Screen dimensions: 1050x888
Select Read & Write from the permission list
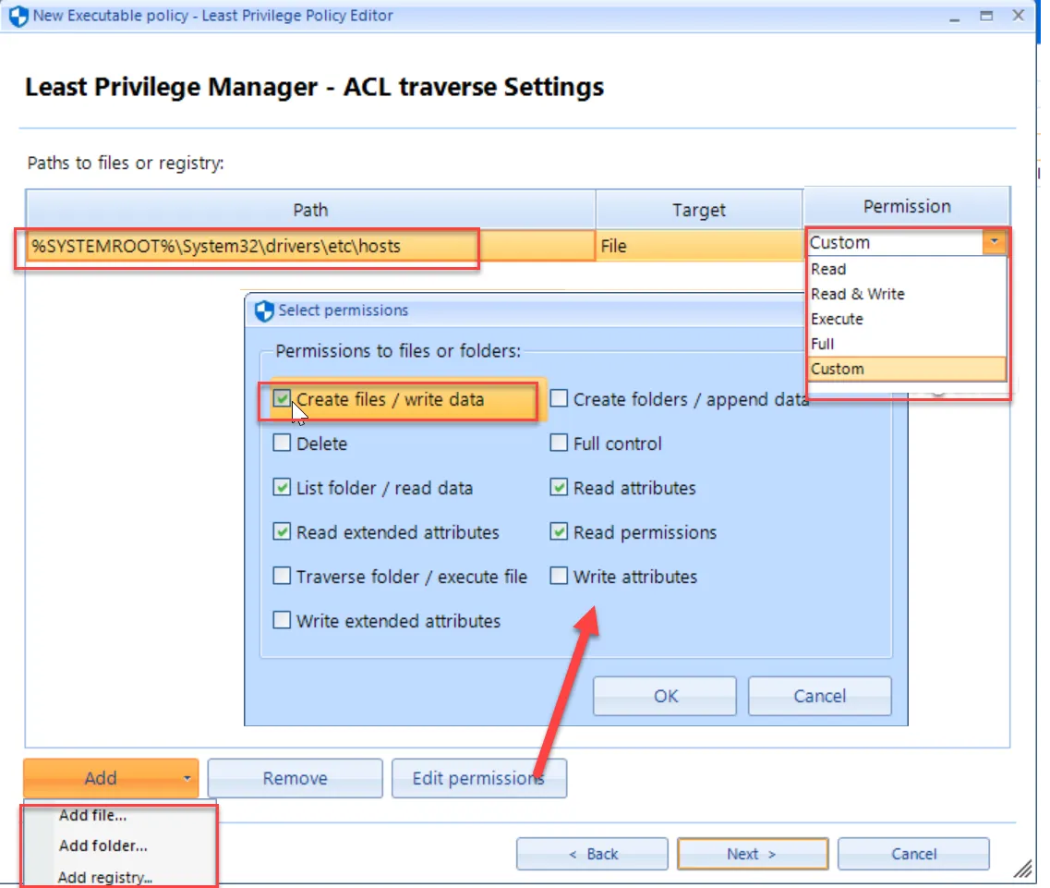857,294
